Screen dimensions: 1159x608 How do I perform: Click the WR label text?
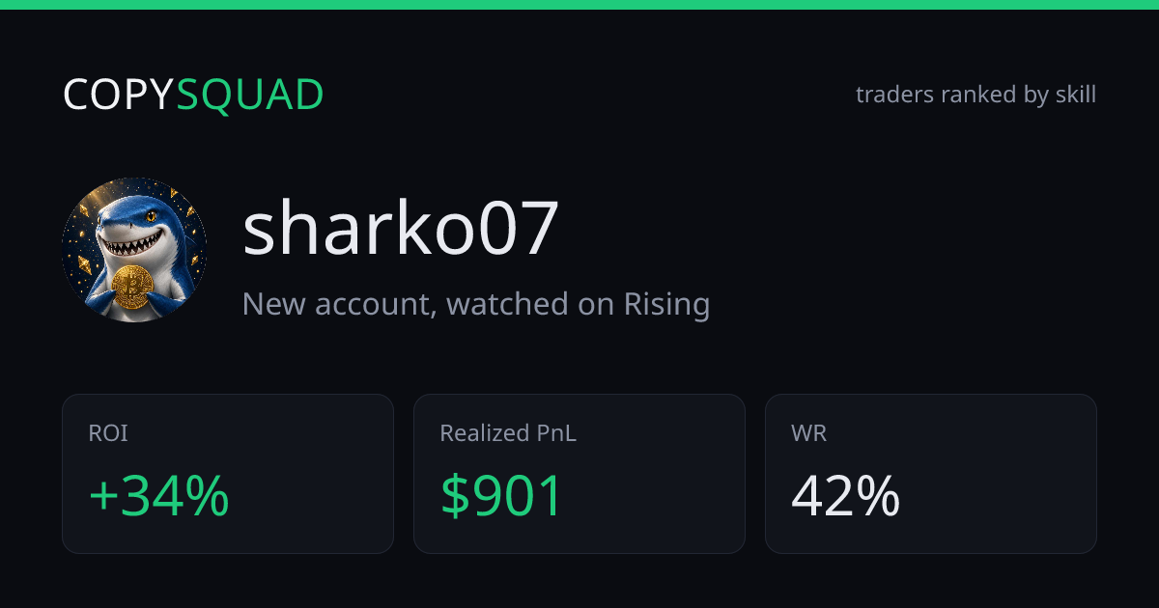point(809,433)
